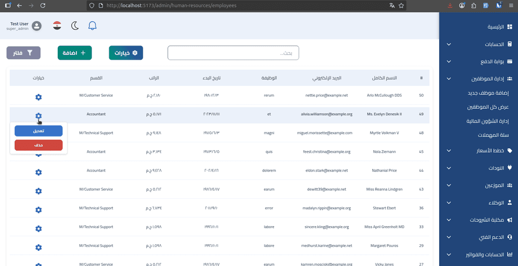
Task: Click the Egypt flag language icon
Action: [x=57, y=26]
